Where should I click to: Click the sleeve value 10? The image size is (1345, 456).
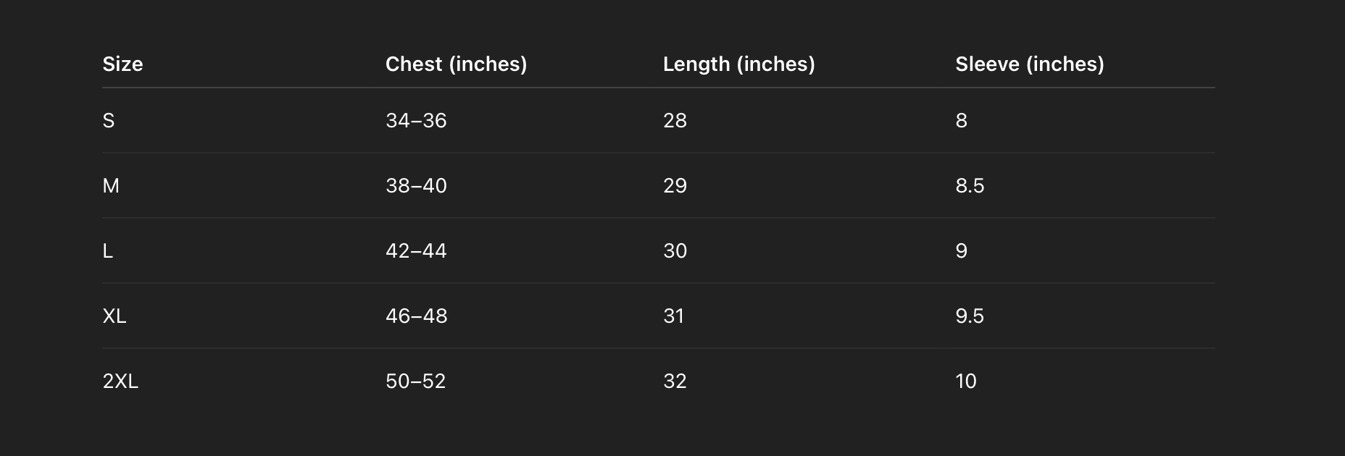point(966,381)
